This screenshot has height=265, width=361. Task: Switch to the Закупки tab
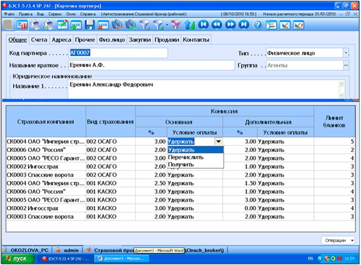[x=140, y=40]
